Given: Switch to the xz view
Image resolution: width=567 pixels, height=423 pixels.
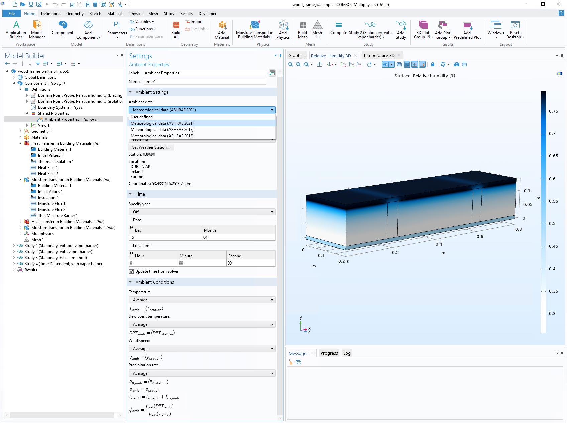Looking at the screenshot, I should [x=359, y=64].
